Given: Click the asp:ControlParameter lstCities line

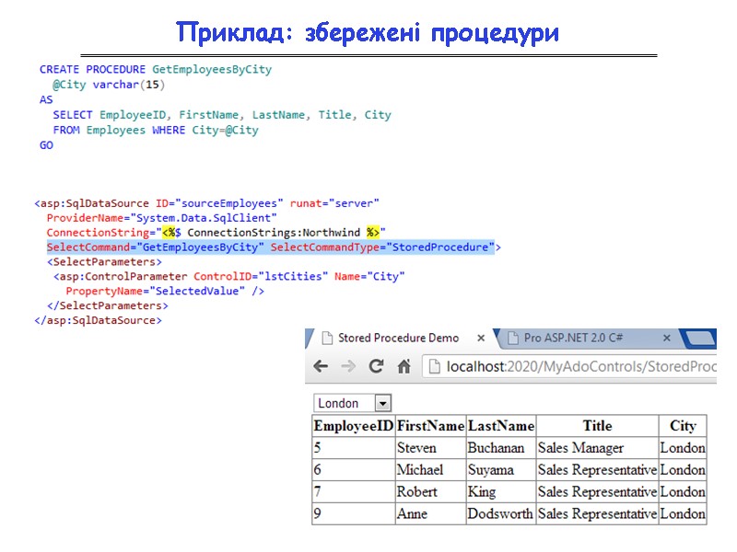Looking at the screenshot, I should 228,277.
